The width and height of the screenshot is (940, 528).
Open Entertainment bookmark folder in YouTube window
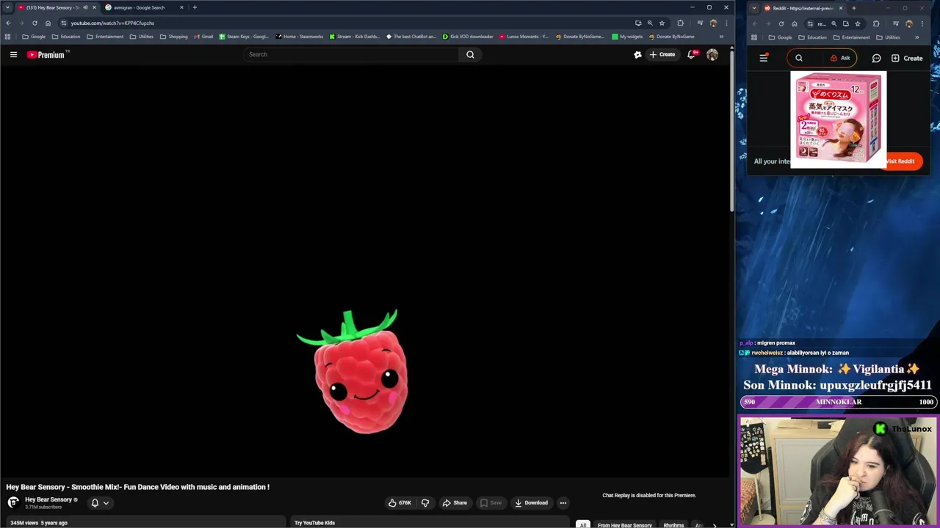104,37
